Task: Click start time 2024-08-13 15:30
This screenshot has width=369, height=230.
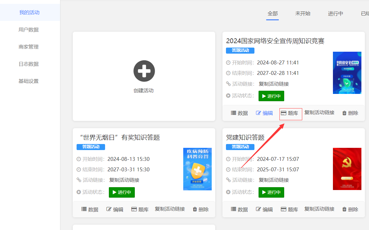Action: 128,159
